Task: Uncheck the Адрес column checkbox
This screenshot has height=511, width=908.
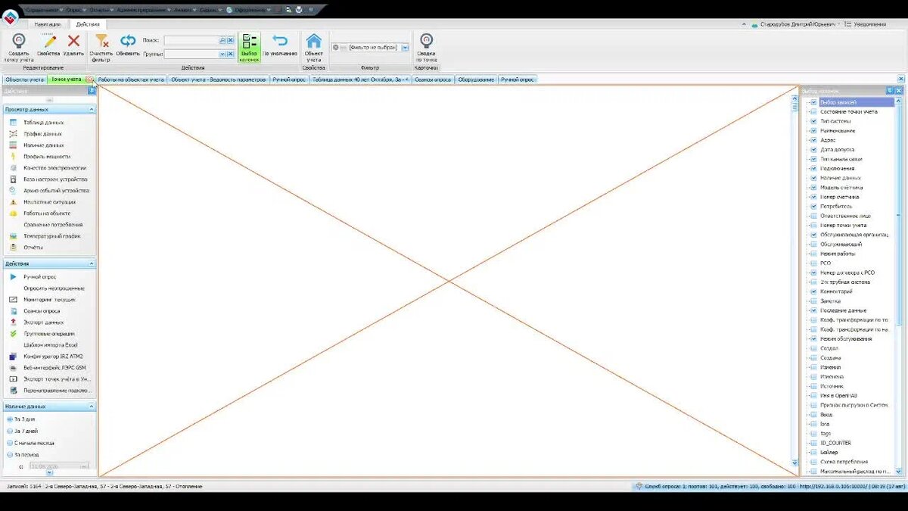Action: click(x=813, y=140)
